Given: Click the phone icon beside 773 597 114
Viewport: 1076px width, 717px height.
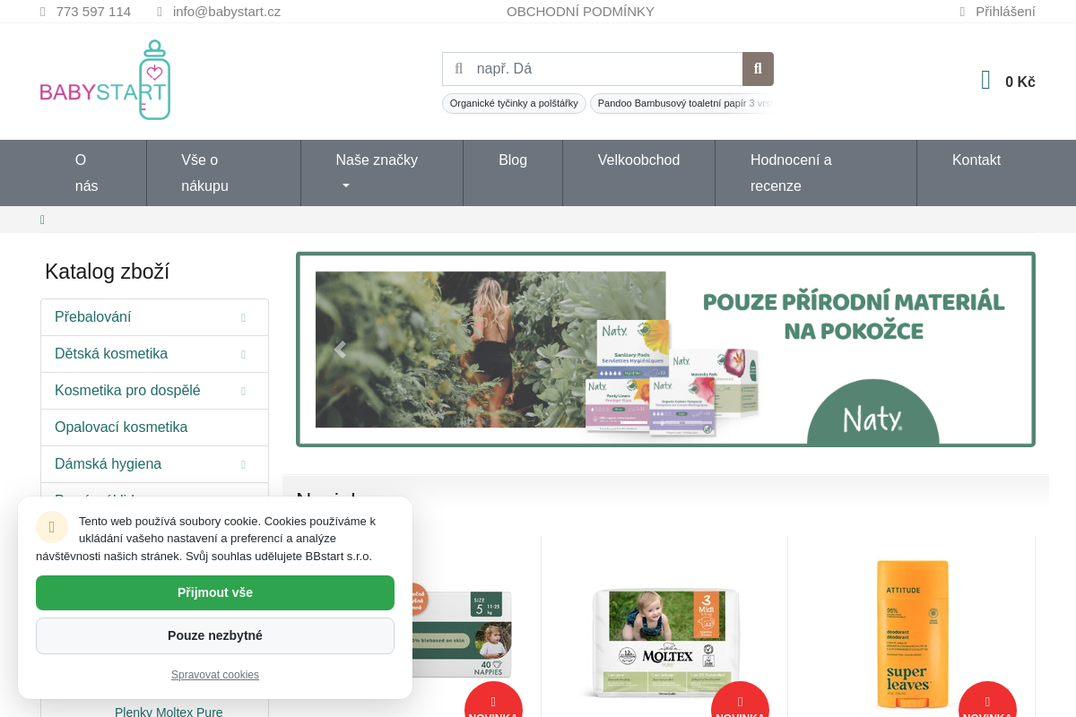Looking at the screenshot, I should point(43,12).
